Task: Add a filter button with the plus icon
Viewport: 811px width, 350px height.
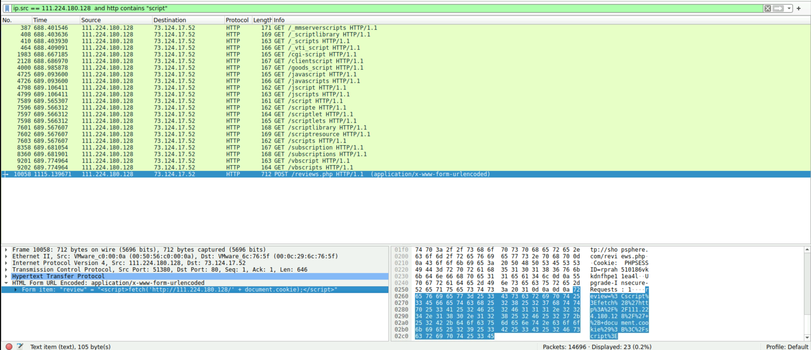Action: [x=799, y=8]
